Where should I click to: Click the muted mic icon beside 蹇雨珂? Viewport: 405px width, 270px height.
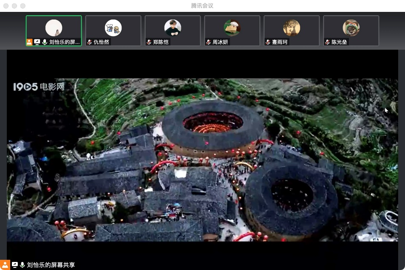pyautogui.click(x=268, y=42)
